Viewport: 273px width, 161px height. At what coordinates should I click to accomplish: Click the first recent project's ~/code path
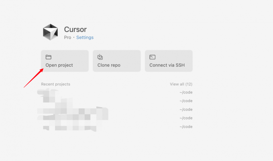pos(186,92)
